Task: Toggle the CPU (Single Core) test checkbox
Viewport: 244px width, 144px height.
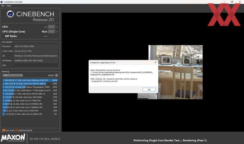Action: click(57, 32)
